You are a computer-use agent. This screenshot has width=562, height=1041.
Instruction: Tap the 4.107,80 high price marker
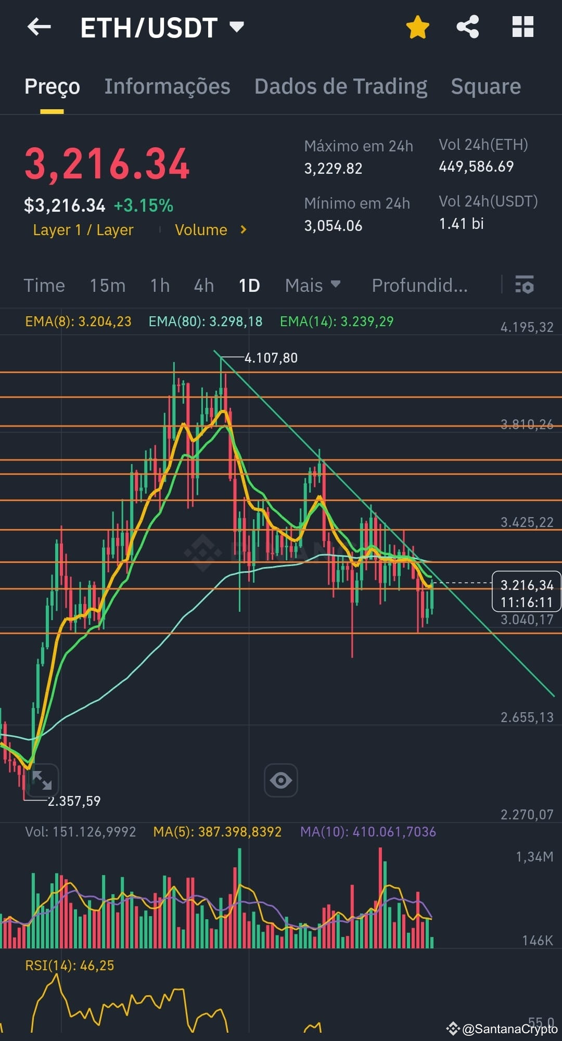(271, 358)
